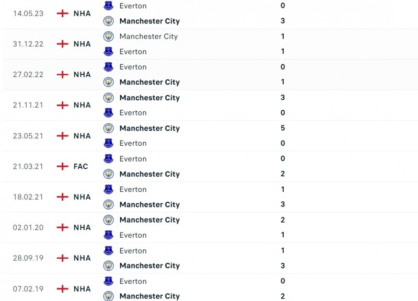This screenshot has height=301, width=418.
Task: Open Everton team link in 21.03.21 match
Action: [x=133, y=159]
